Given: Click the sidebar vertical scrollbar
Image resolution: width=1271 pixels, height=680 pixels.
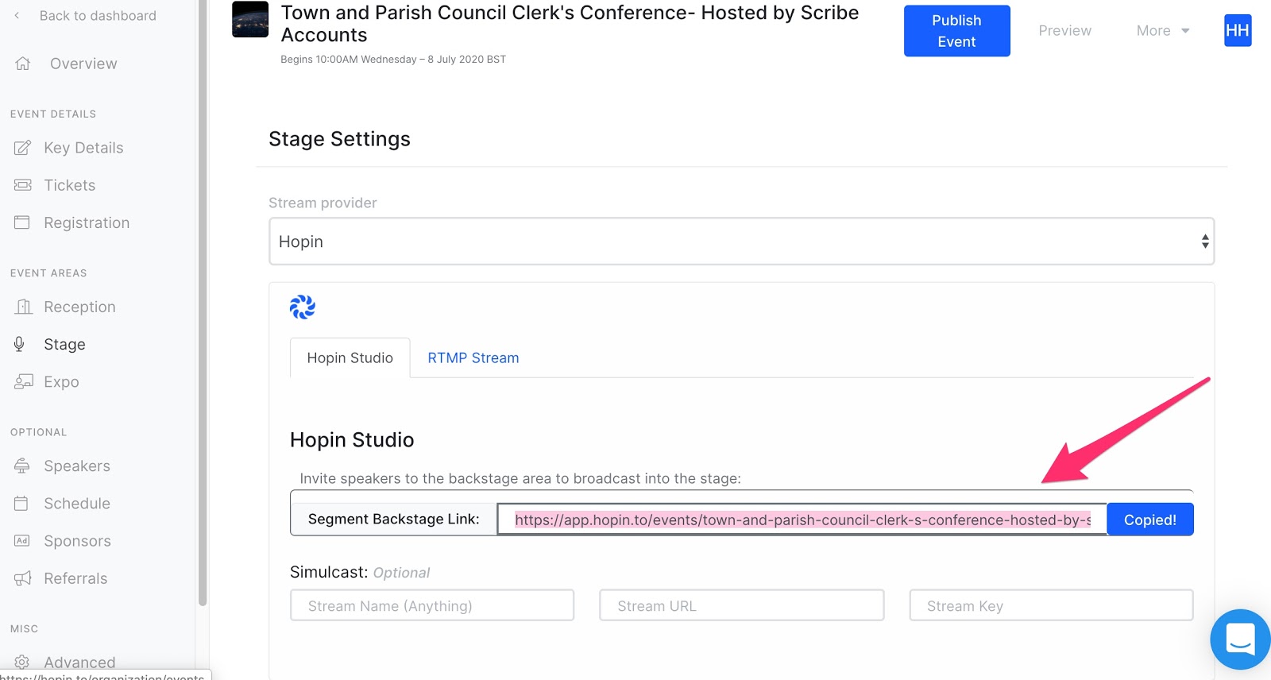Looking at the screenshot, I should (x=203, y=303).
